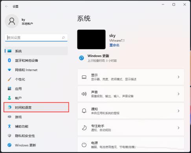Image resolution: width=191 pixels, height=153 pixels.
Task: Expand the 声音 row chevron
Action: (178, 94)
